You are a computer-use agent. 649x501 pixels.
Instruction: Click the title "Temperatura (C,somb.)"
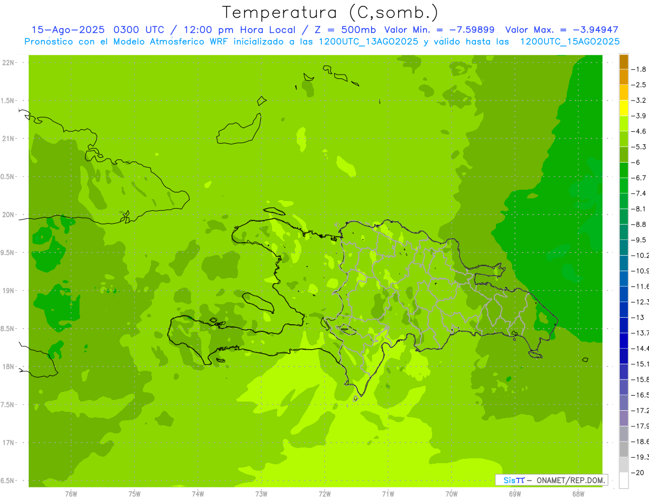[330, 12]
